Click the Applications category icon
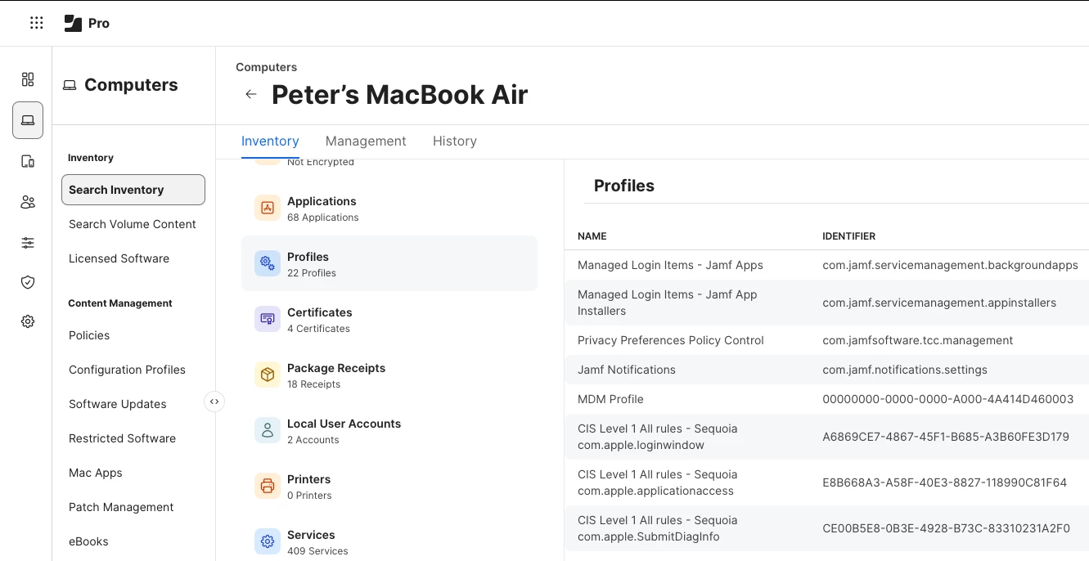This screenshot has width=1089, height=561. [268, 208]
